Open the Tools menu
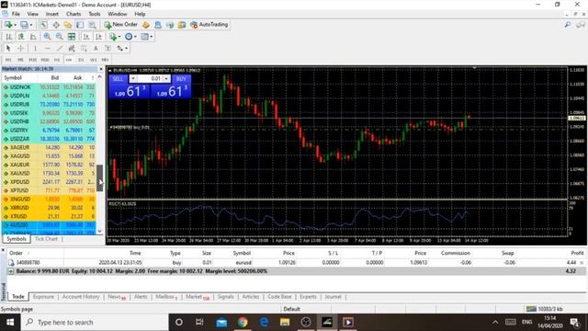Viewport: 588px width, 331px height. coord(94,14)
